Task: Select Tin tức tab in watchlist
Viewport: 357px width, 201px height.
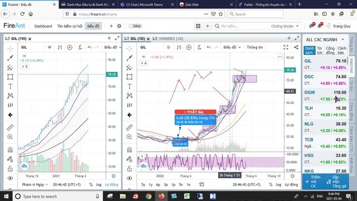Action: (320, 50)
